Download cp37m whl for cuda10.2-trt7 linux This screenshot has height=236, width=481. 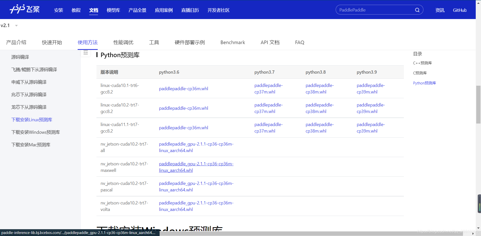[269, 108]
